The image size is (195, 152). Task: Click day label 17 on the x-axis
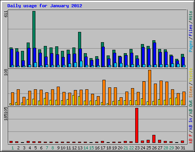click(103, 148)
